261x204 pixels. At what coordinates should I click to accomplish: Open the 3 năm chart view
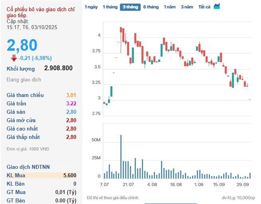[187, 7]
